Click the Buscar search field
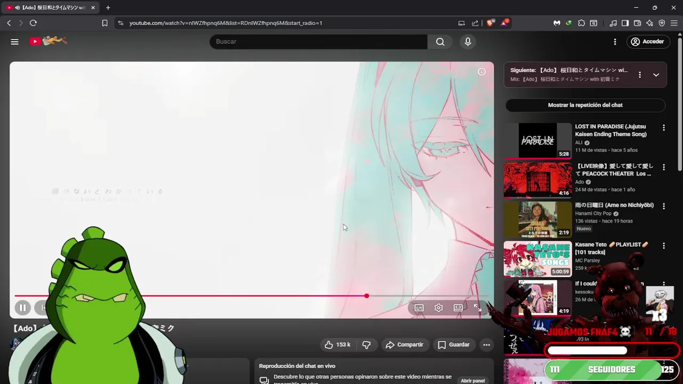Image resolution: width=683 pixels, height=384 pixels. point(319,42)
